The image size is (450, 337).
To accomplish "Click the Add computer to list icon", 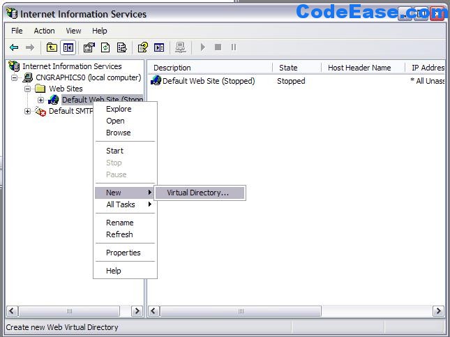I will (x=181, y=47).
